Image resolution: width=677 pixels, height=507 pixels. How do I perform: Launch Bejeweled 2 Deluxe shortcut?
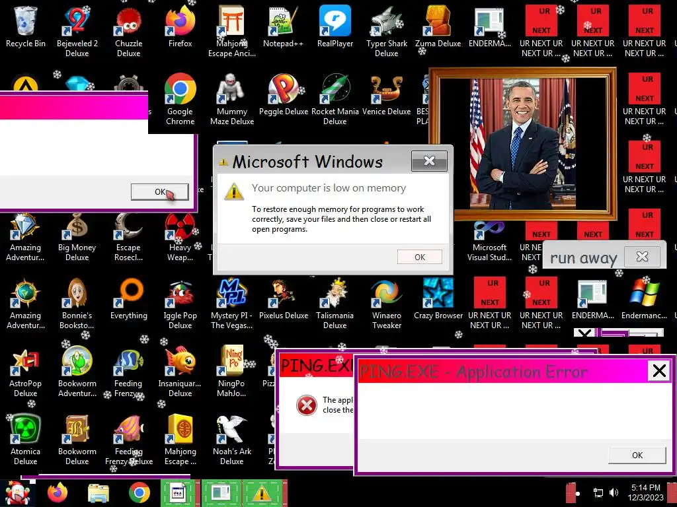77,32
